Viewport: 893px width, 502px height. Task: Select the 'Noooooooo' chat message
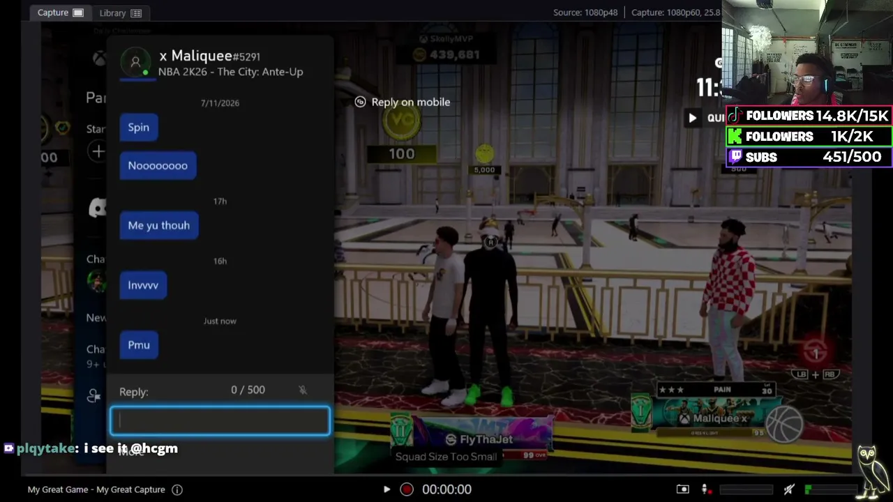click(x=158, y=166)
